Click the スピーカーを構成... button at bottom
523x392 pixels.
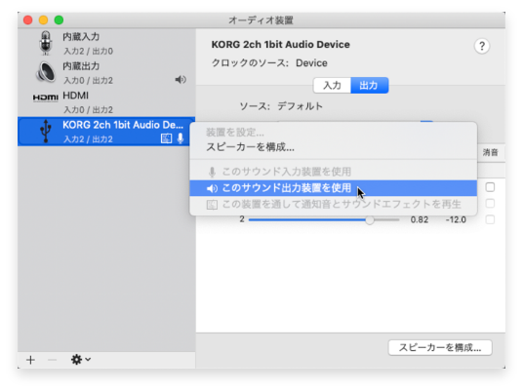point(440,348)
